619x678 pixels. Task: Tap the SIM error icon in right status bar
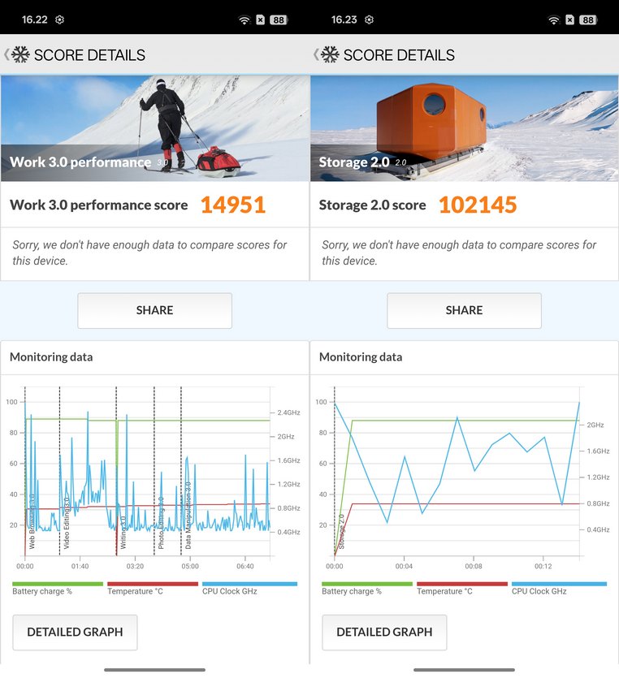[569, 19]
